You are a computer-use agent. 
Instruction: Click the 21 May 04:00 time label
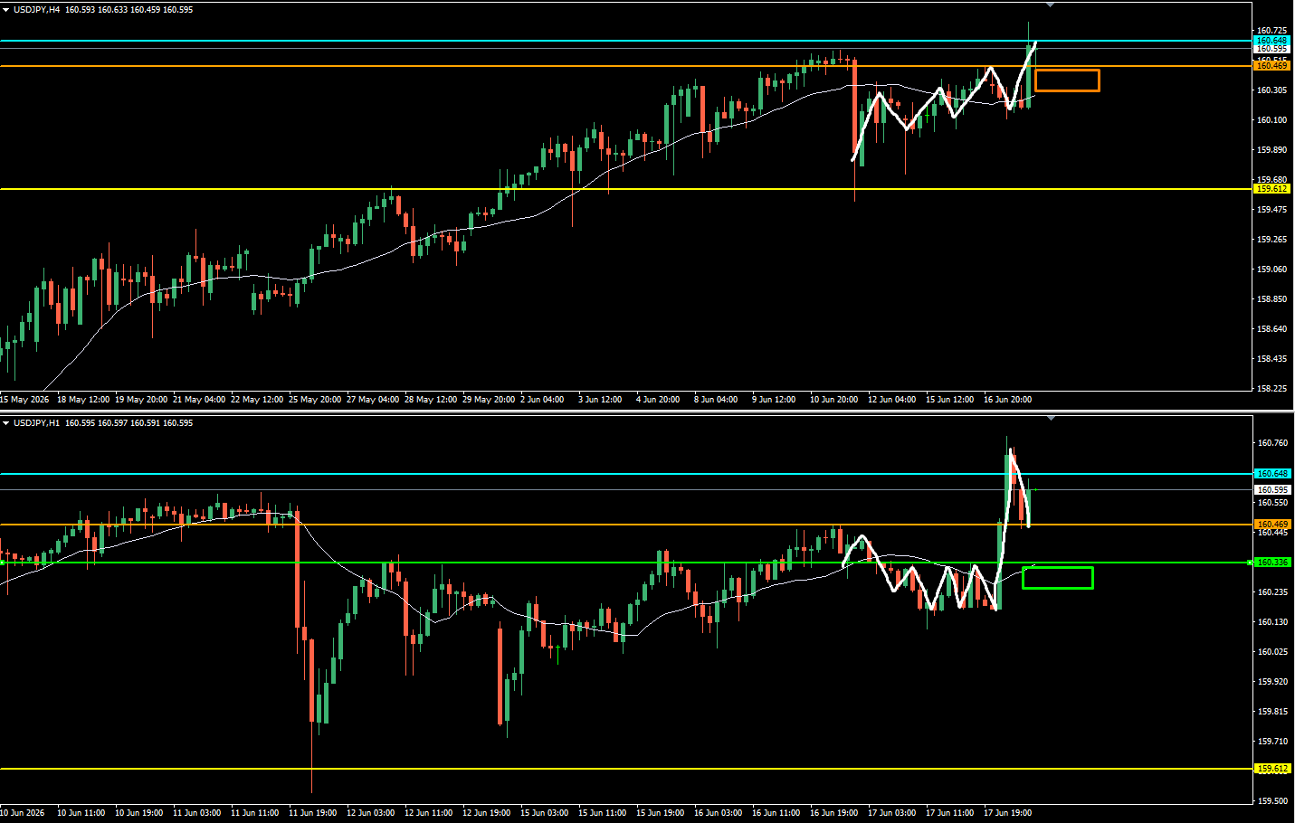(x=199, y=400)
